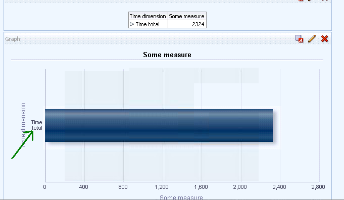Click the Graph section title
The width and height of the screenshot is (344, 200).
pos(13,39)
